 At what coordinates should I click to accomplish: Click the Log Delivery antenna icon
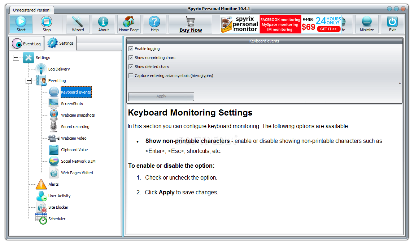tap(41, 69)
